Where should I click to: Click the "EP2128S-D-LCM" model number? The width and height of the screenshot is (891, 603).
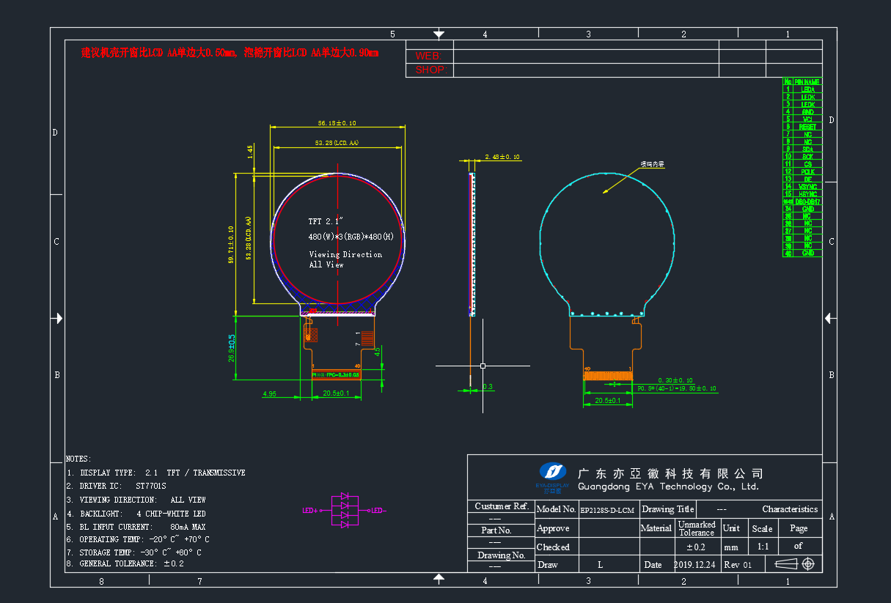click(607, 510)
